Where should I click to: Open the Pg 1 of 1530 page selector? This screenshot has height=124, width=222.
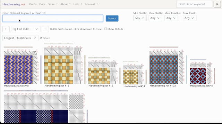pos(25,29)
